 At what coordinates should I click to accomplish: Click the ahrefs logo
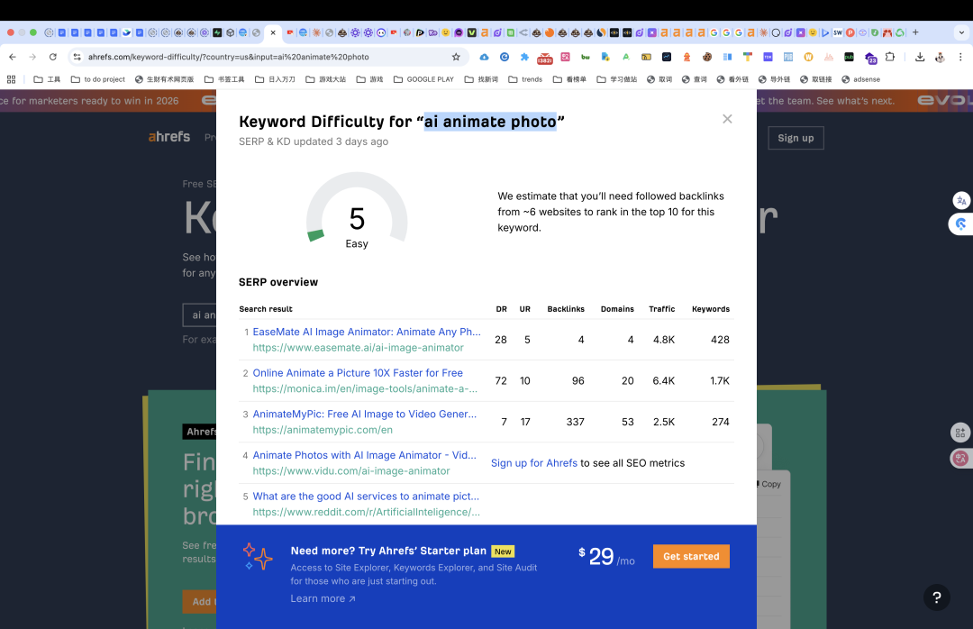168,137
